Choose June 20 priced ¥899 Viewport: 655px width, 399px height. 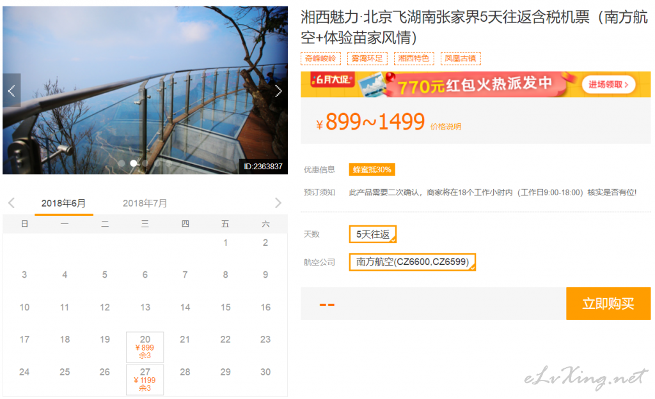click(145, 347)
